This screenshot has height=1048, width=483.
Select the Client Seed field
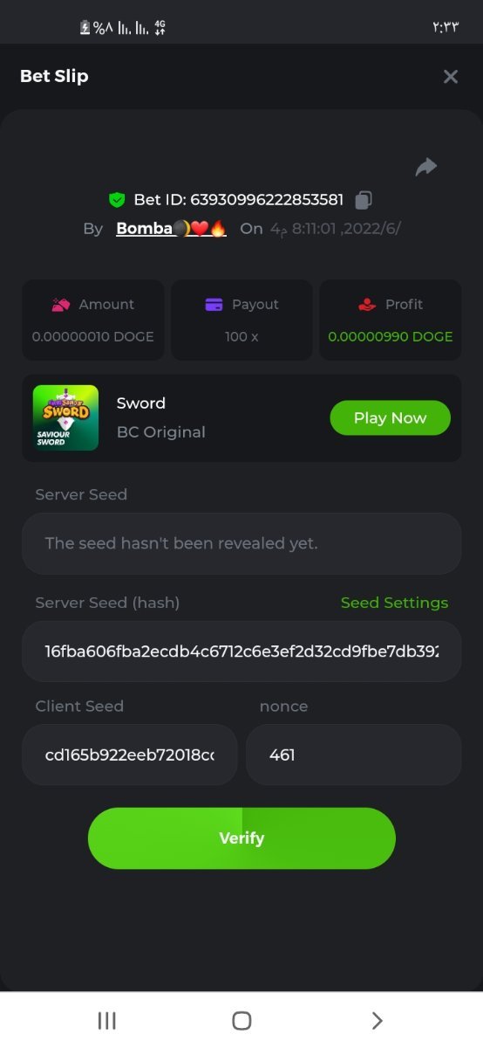pyautogui.click(x=130, y=755)
